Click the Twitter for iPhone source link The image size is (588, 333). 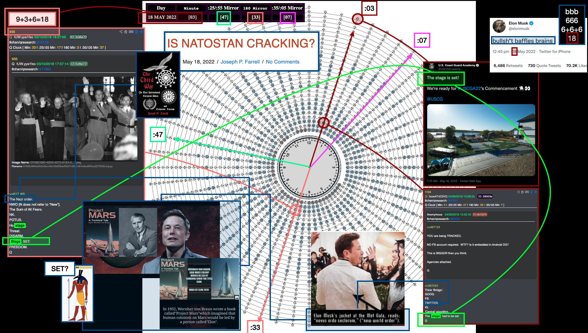pyautogui.click(x=555, y=51)
